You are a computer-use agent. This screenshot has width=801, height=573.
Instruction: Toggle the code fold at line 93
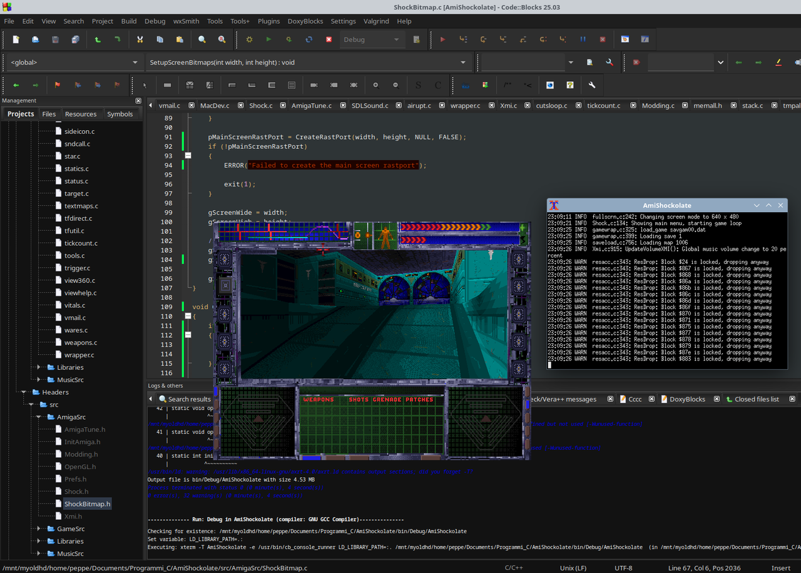pos(186,156)
